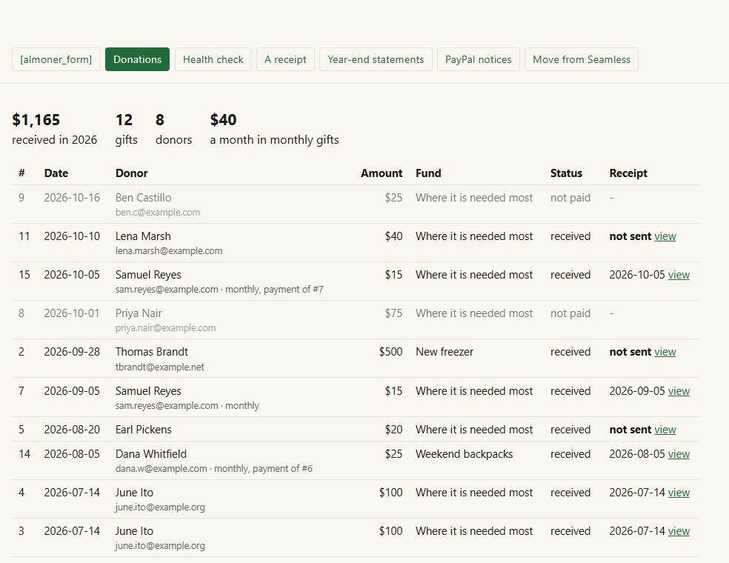The height and width of the screenshot is (563, 729).
Task: Switch to Health check tab
Action: (213, 59)
